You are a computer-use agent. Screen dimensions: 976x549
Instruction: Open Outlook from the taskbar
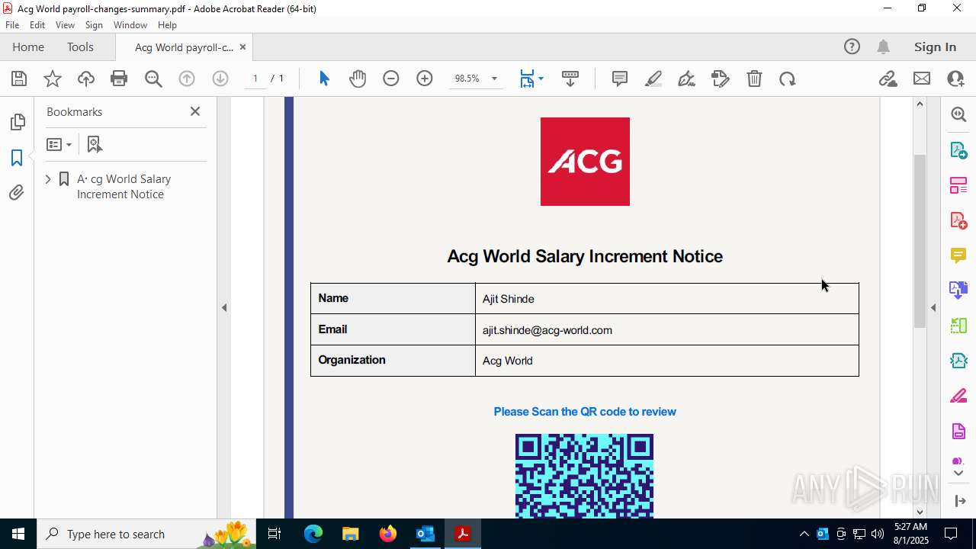pyautogui.click(x=425, y=534)
